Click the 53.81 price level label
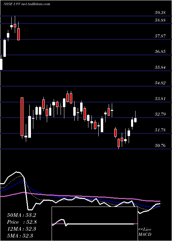The width and height of the screenshot is (172, 241). tap(160, 99)
